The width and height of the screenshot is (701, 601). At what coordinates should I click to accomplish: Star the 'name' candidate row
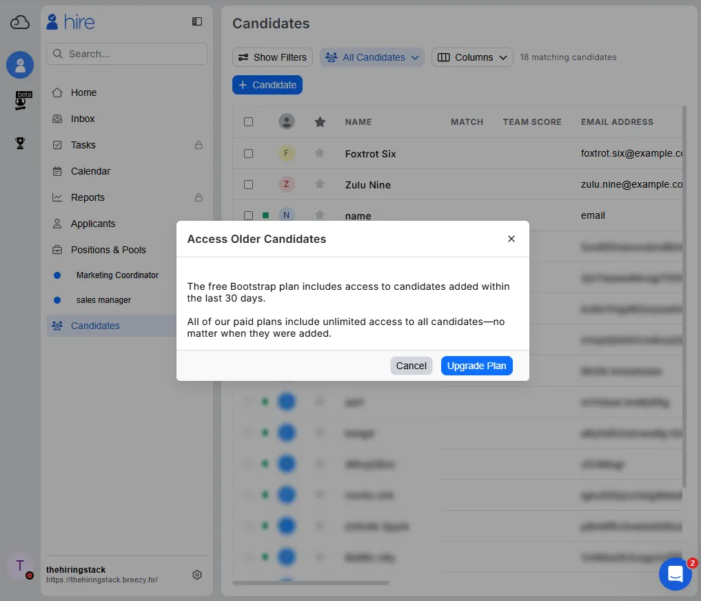320,215
